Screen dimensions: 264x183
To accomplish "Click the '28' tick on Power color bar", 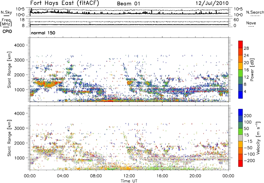I will (x=246, y=48).
